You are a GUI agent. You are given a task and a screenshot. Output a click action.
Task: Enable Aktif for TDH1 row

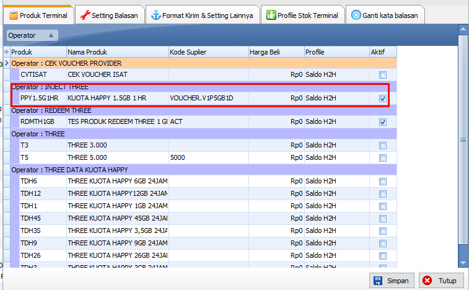pyautogui.click(x=382, y=206)
